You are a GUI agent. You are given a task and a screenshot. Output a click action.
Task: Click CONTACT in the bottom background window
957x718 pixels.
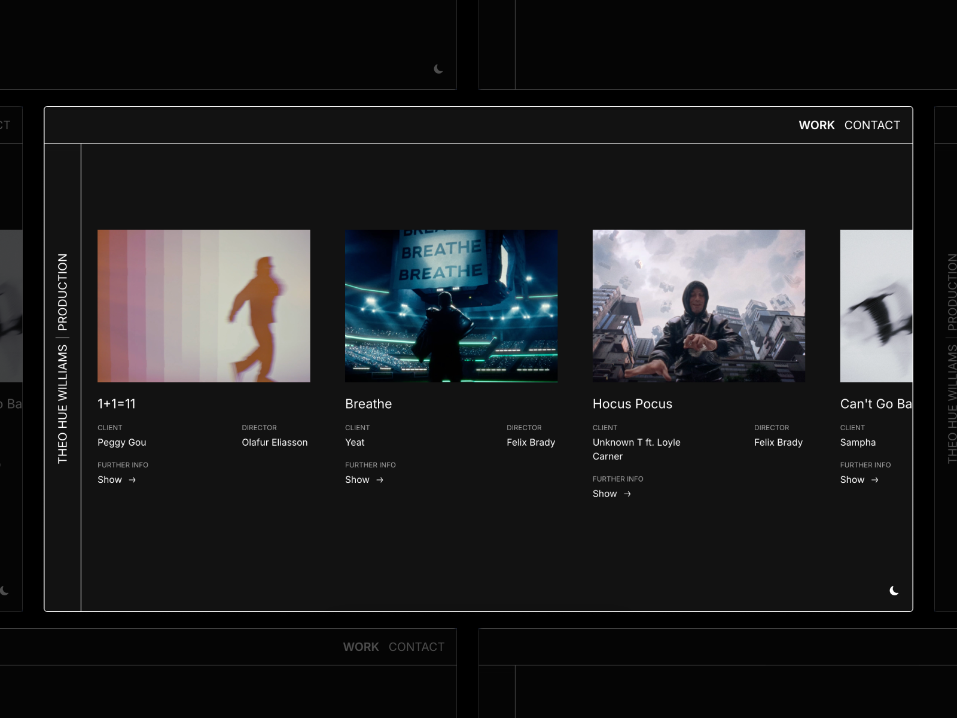pos(416,647)
